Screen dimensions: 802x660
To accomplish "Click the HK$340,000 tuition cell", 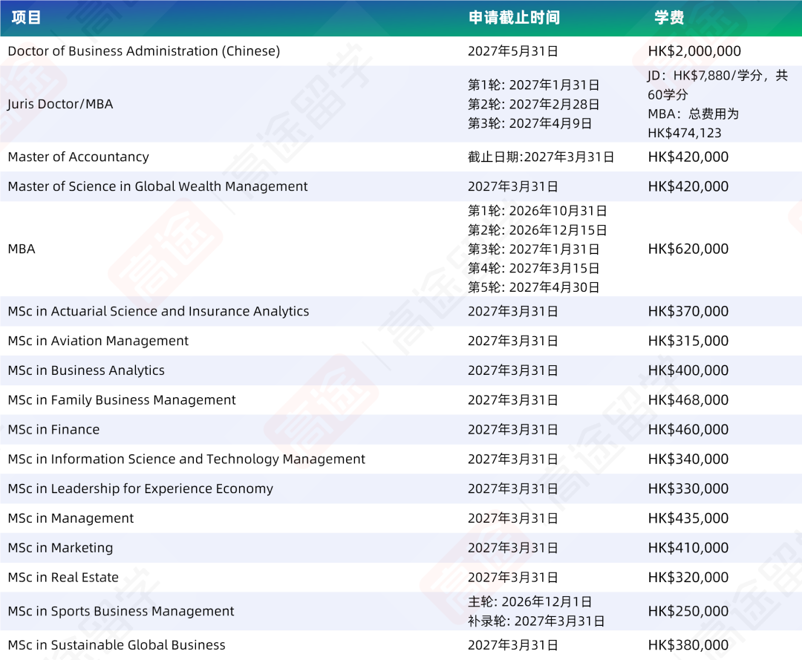I will (x=688, y=460).
